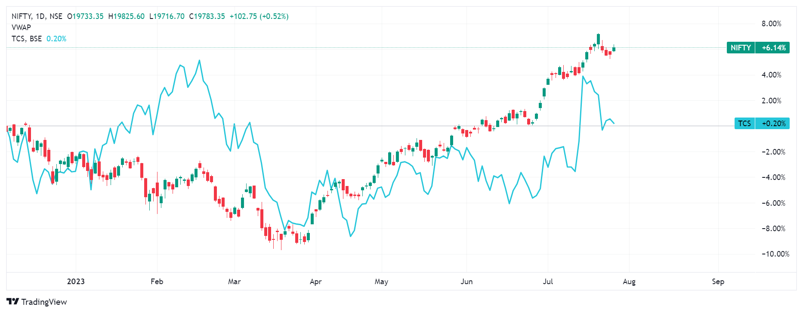Select the Apr time axis label

(x=315, y=282)
